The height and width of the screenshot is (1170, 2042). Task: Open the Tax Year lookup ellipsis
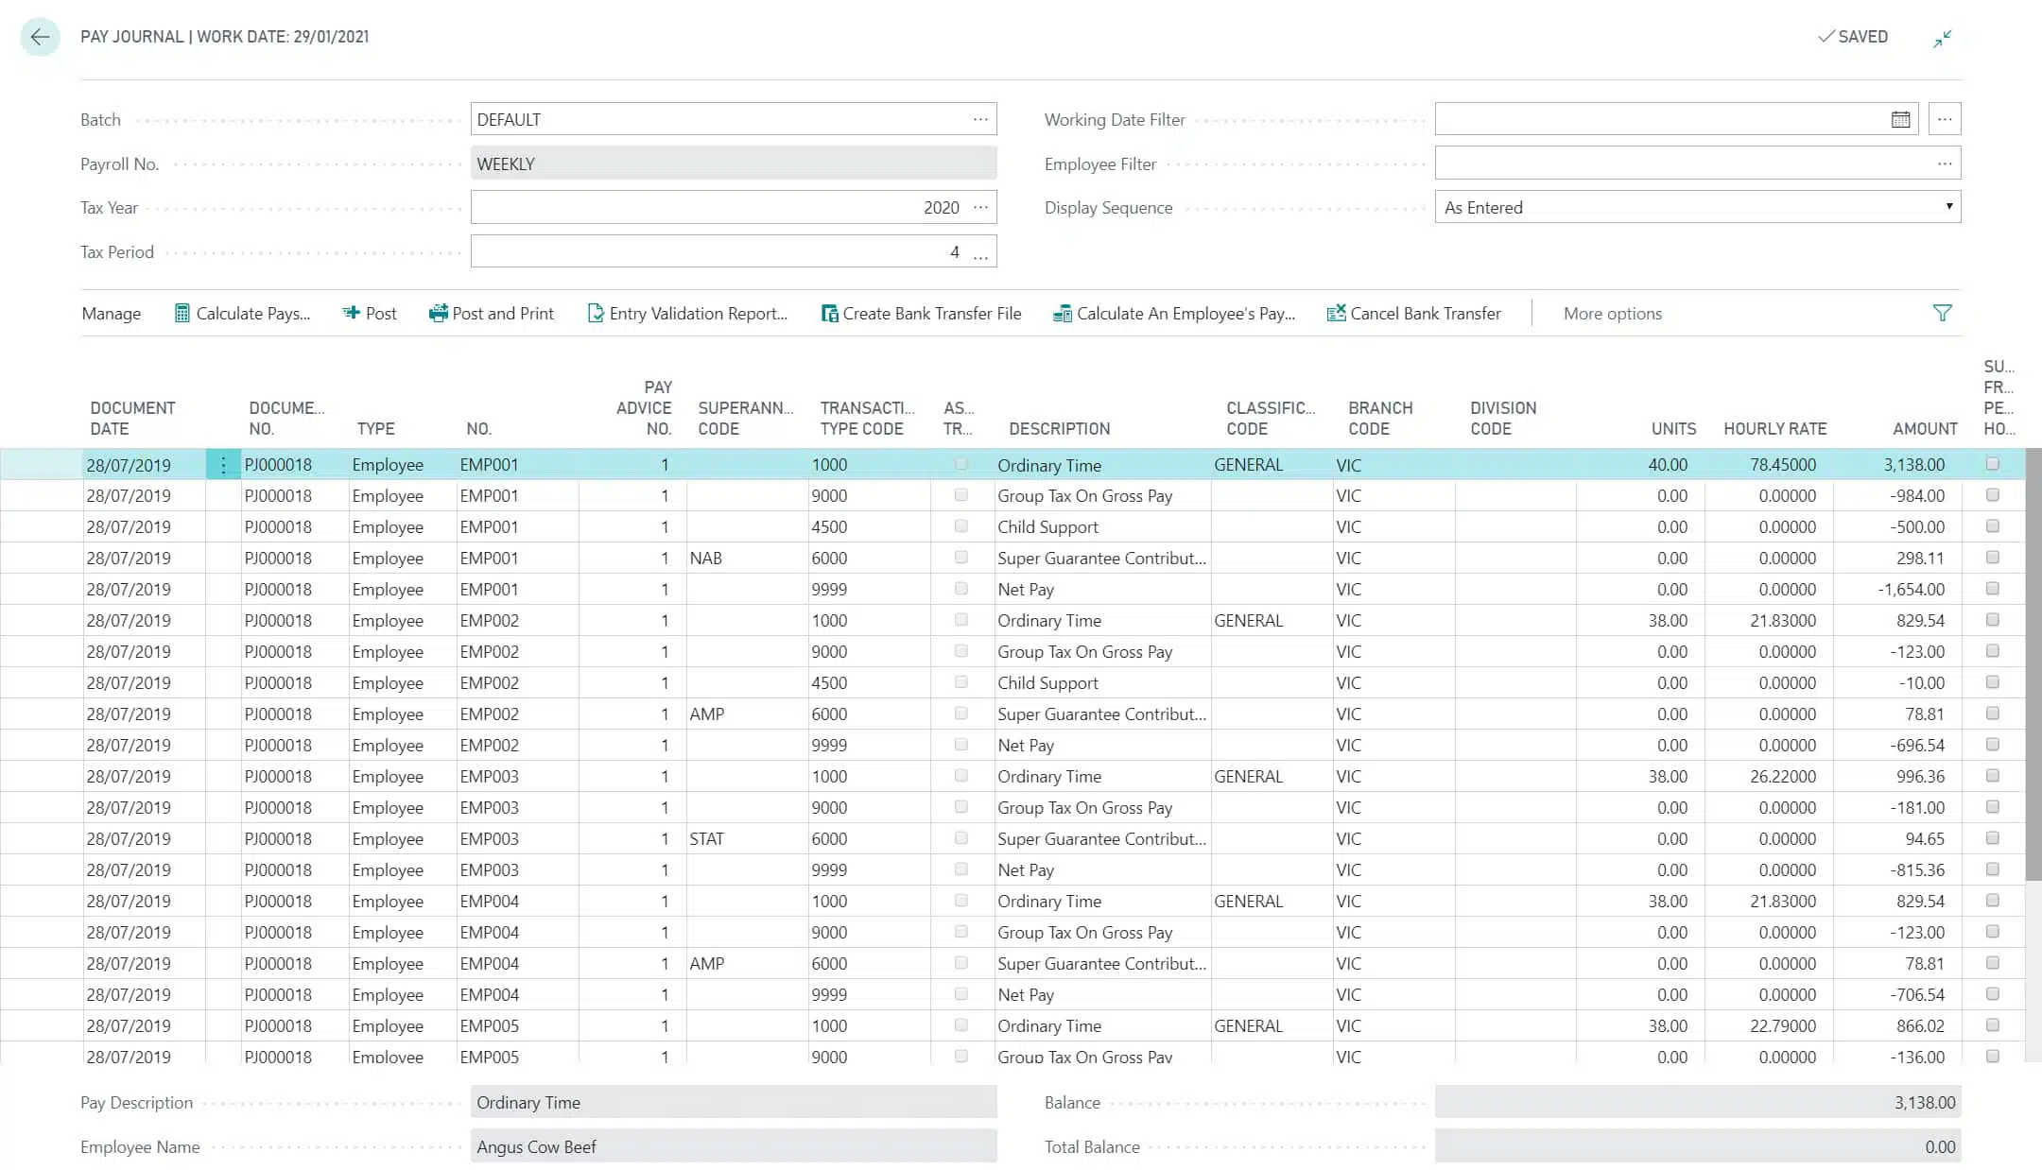coord(980,207)
